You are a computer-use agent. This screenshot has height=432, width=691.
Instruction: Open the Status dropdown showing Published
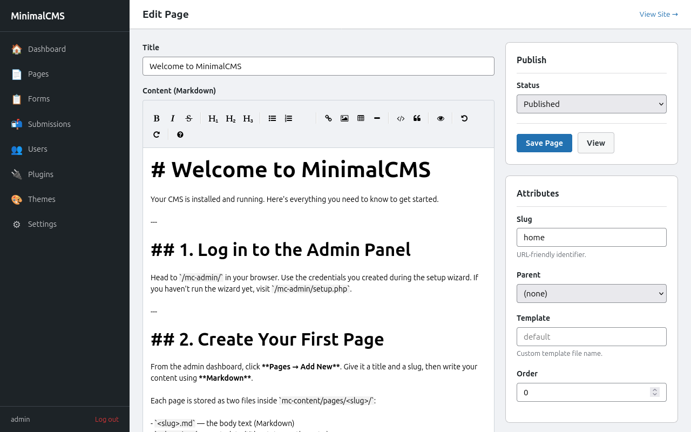(x=591, y=104)
